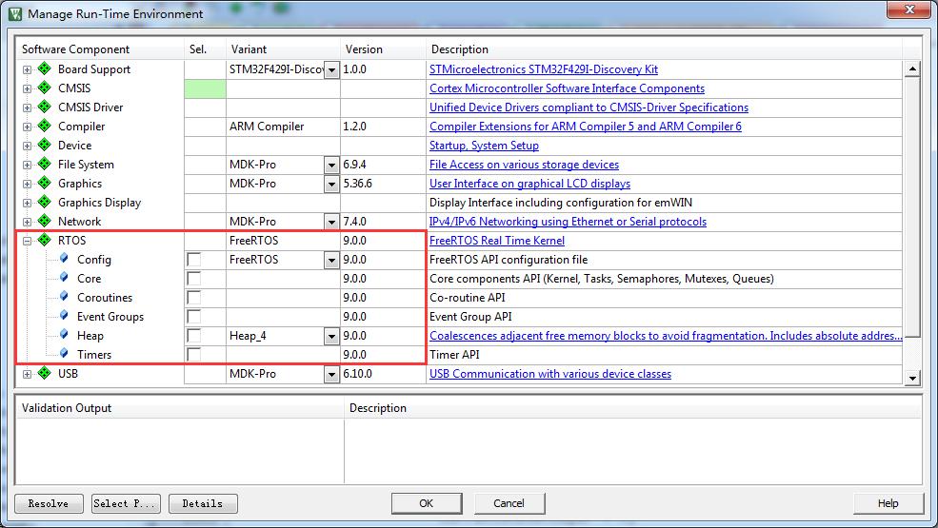Click the USB component diamond icon

coord(45,373)
